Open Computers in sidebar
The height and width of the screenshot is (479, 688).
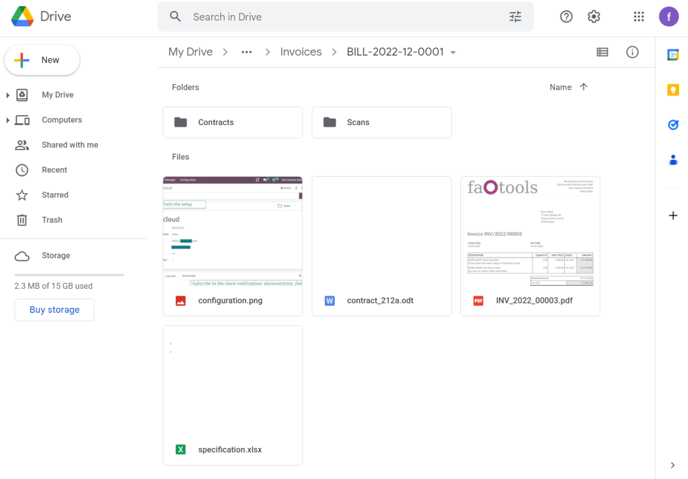[62, 120]
